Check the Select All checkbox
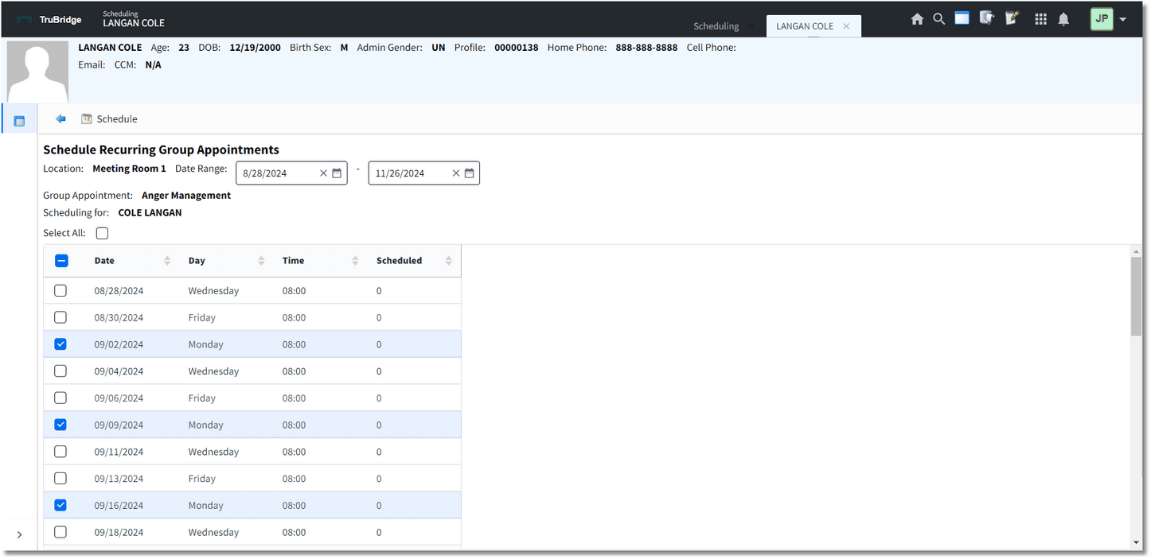The width and height of the screenshot is (1151, 559). coord(102,234)
